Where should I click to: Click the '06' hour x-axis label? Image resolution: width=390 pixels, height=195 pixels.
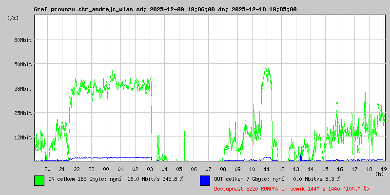(x=194, y=169)
